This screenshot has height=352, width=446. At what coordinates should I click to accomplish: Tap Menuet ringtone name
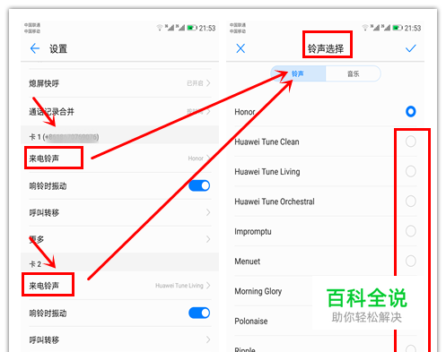pos(248,262)
